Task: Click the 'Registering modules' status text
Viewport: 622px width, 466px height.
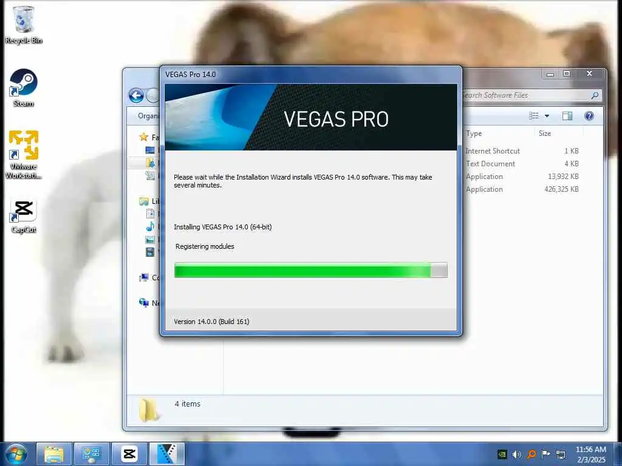Action: [x=205, y=246]
